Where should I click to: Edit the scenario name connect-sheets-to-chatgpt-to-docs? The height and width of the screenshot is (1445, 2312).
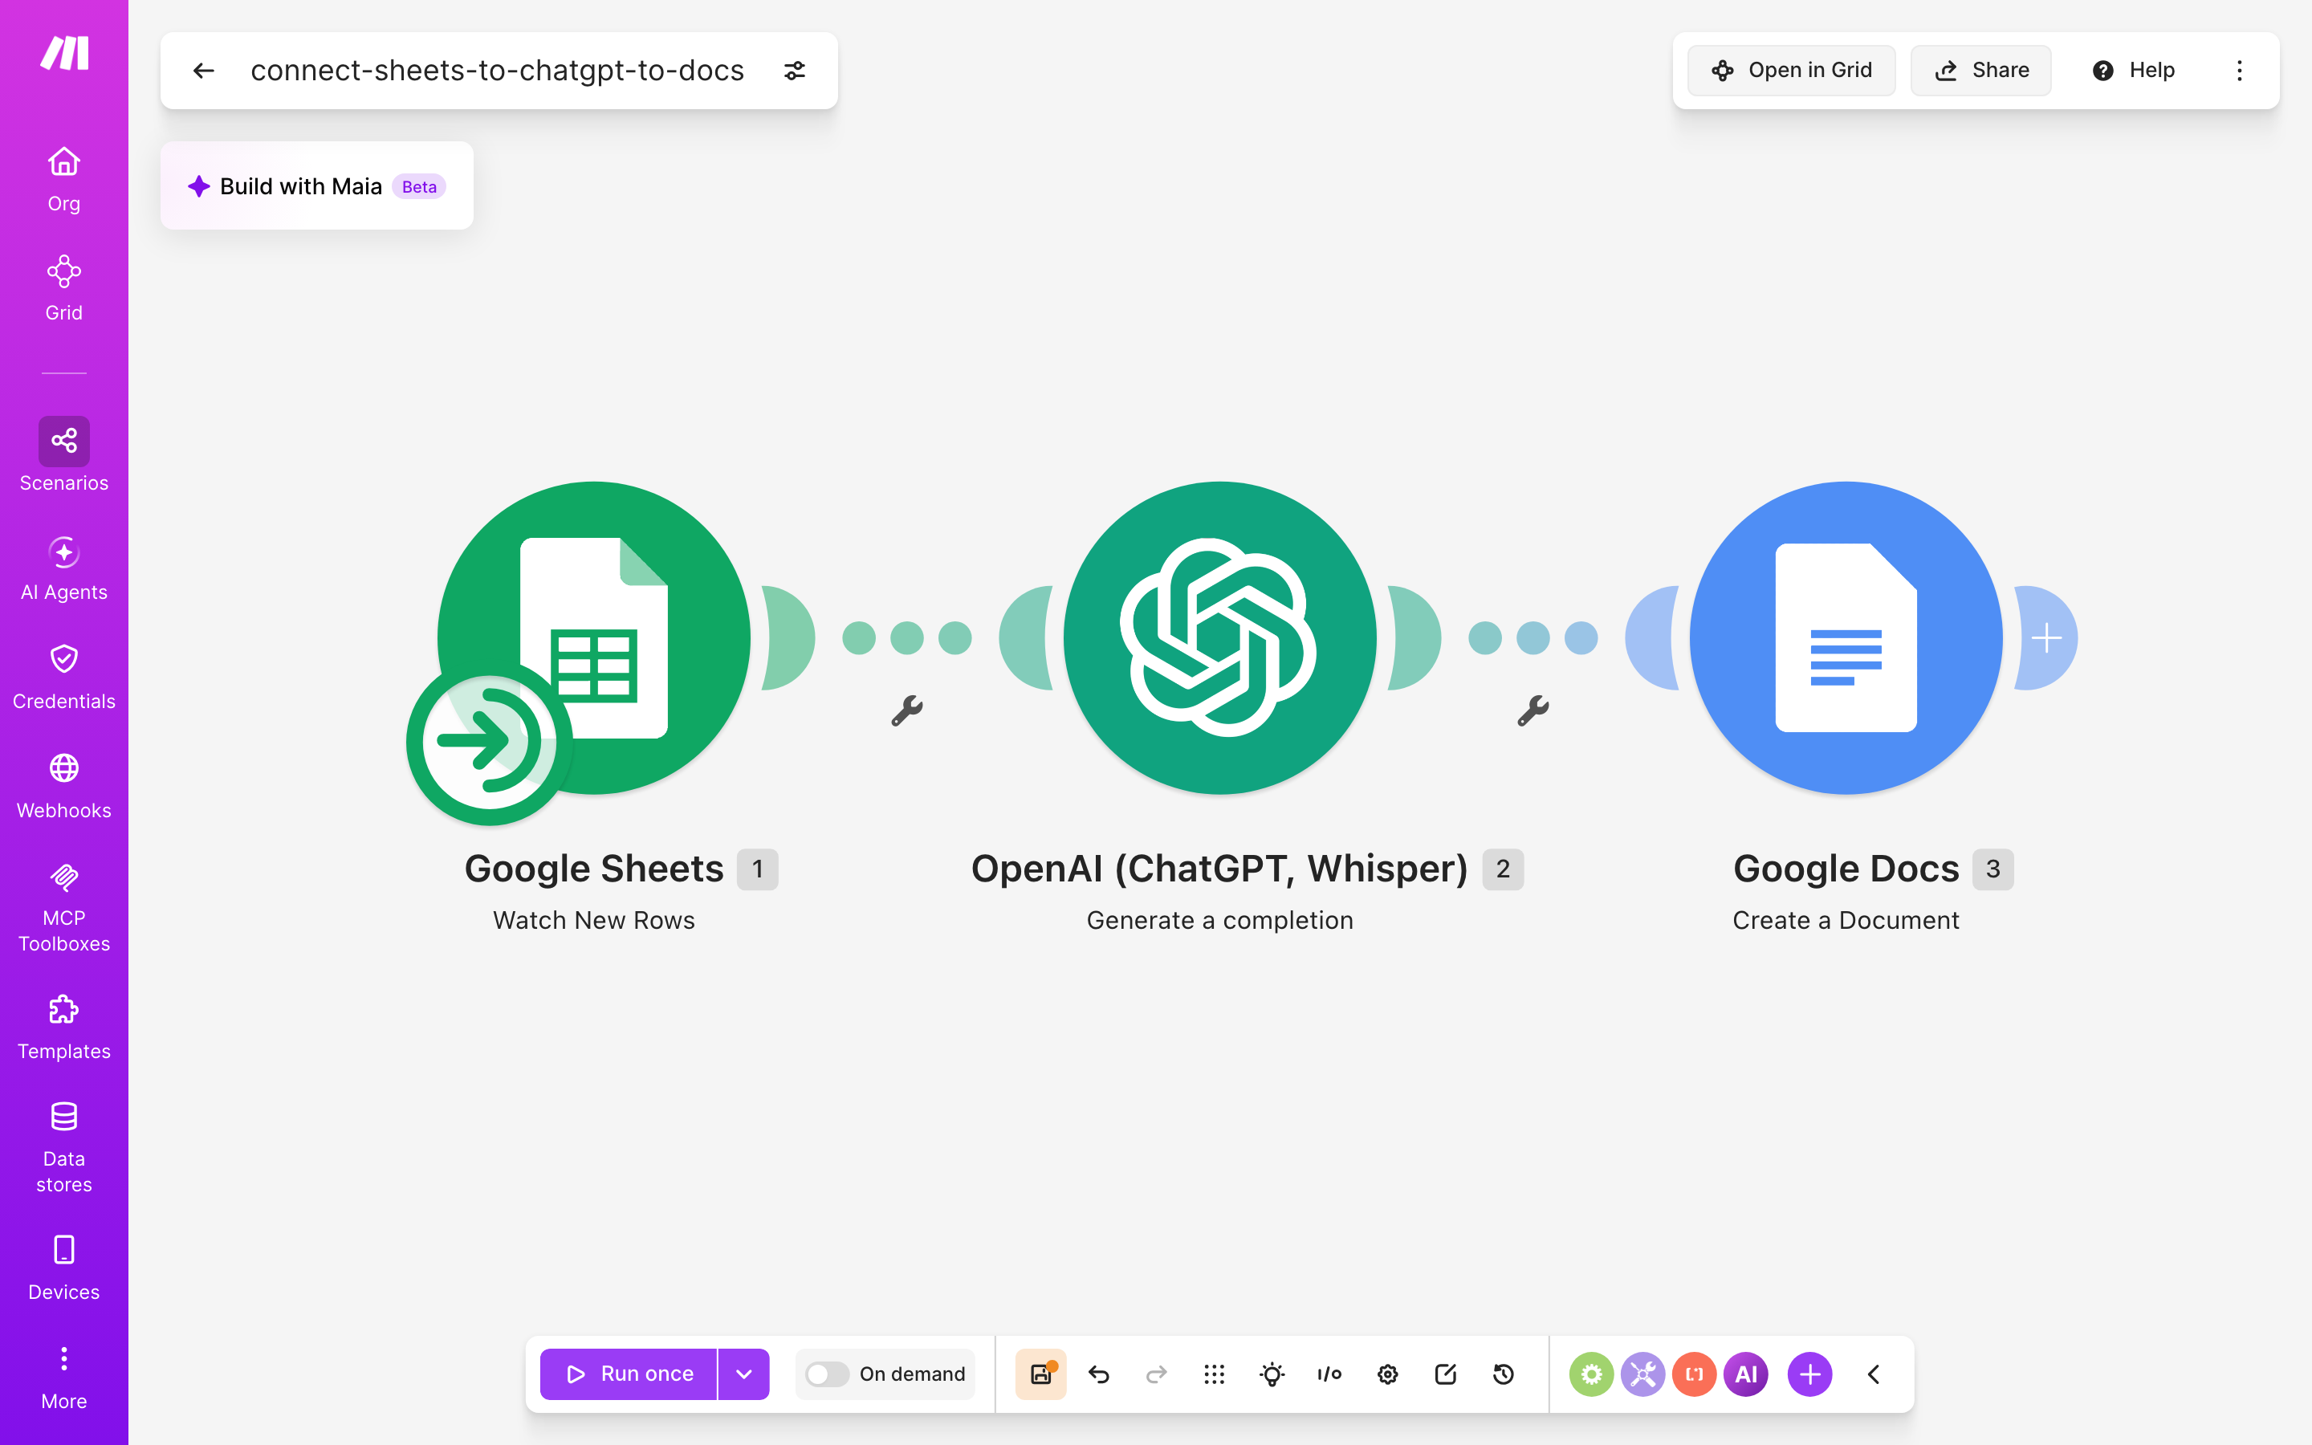(497, 71)
